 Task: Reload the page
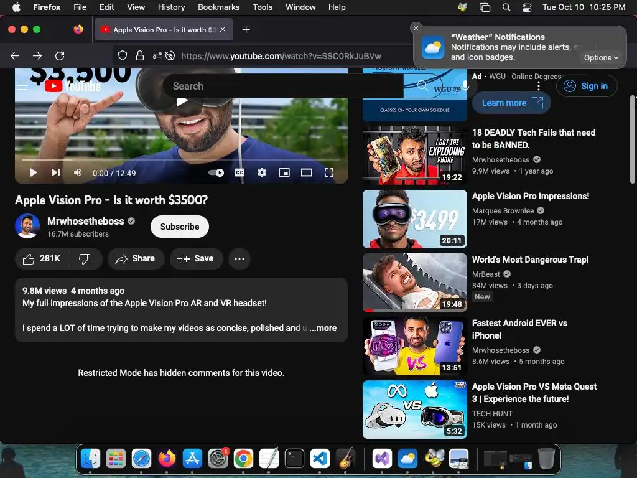(x=60, y=55)
